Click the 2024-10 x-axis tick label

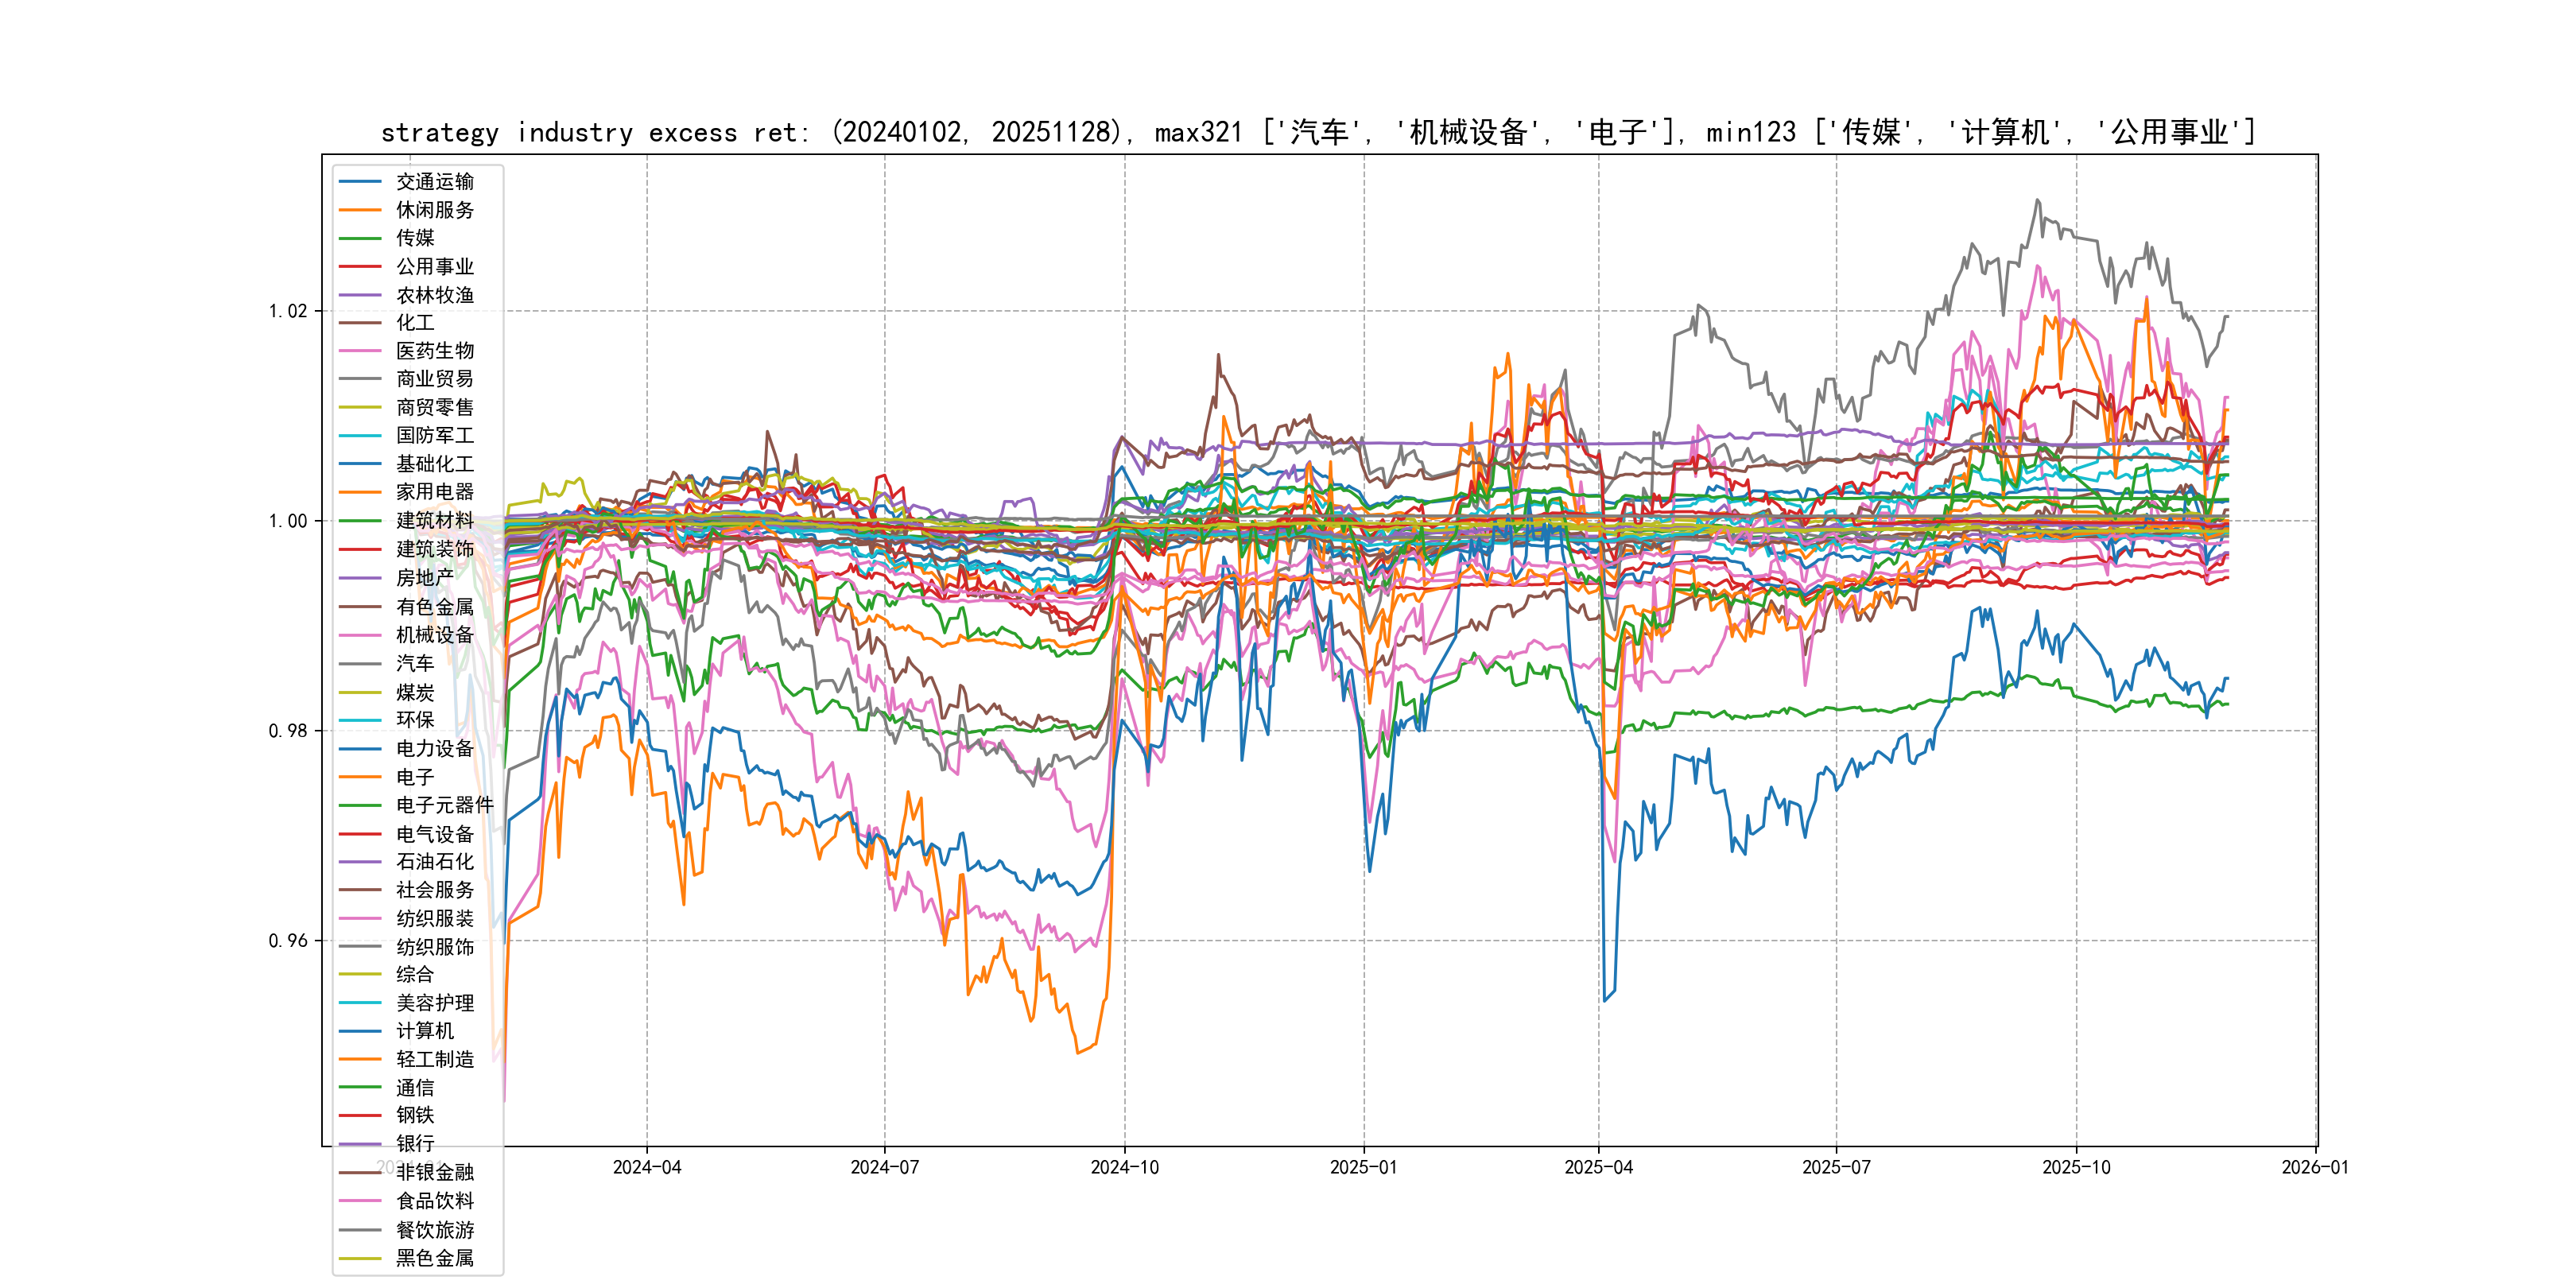click(1124, 1168)
